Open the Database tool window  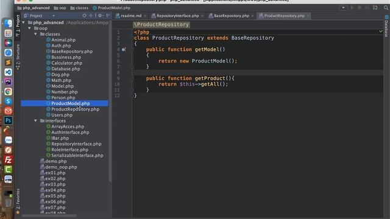point(386,27)
